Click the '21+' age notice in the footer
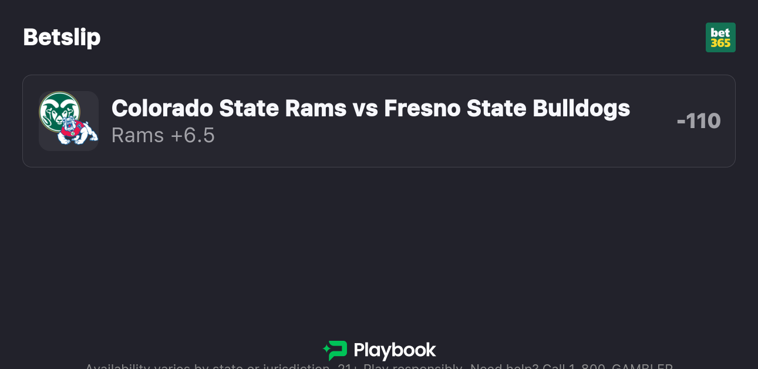Viewport: 758px width, 369px height. 348,367
